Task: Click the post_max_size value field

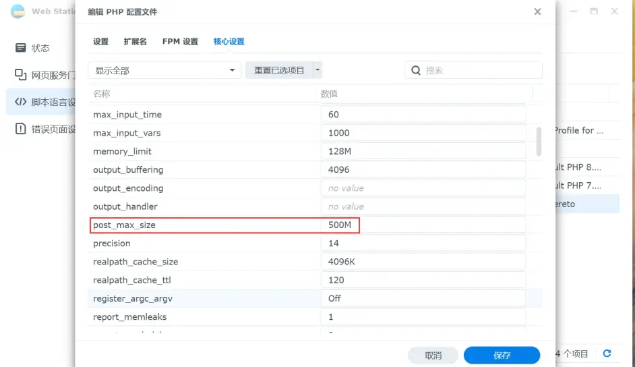Action: pos(423,225)
